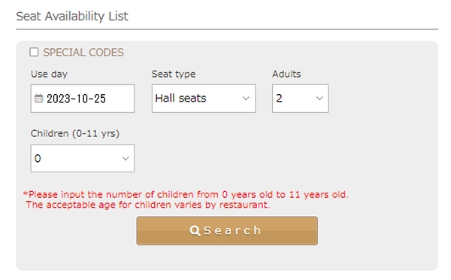This screenshot has width=451, height=280.
Task: Open the calendar icon in Use day
Action: click(x=38, y=99)
